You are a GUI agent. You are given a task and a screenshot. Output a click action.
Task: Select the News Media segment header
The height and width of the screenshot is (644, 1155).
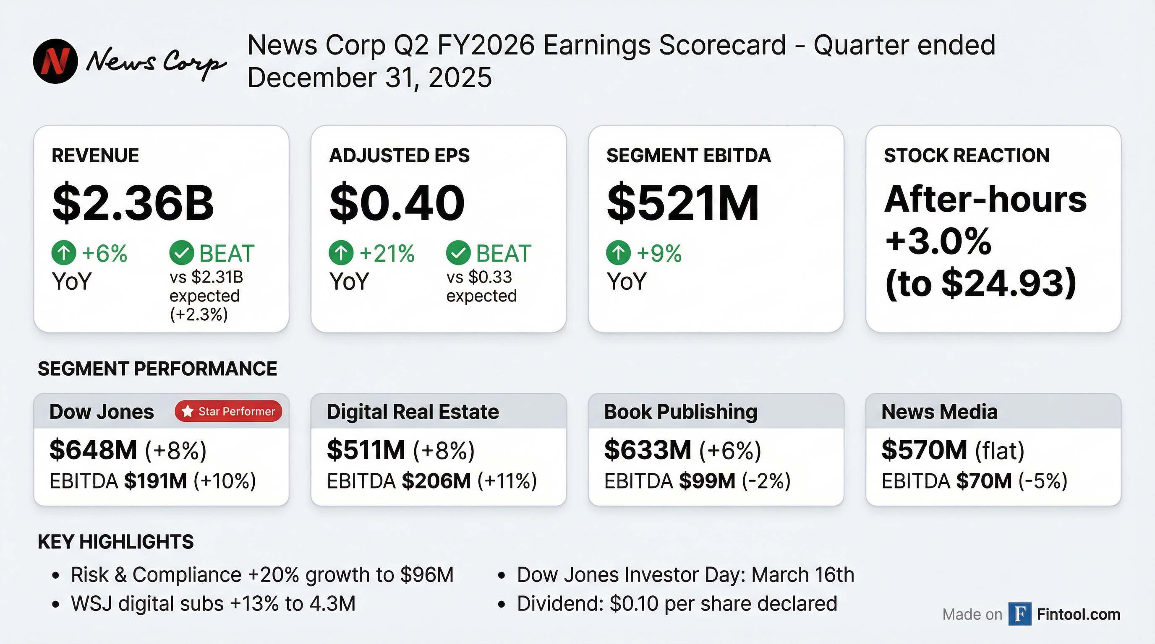pos(939,412)
